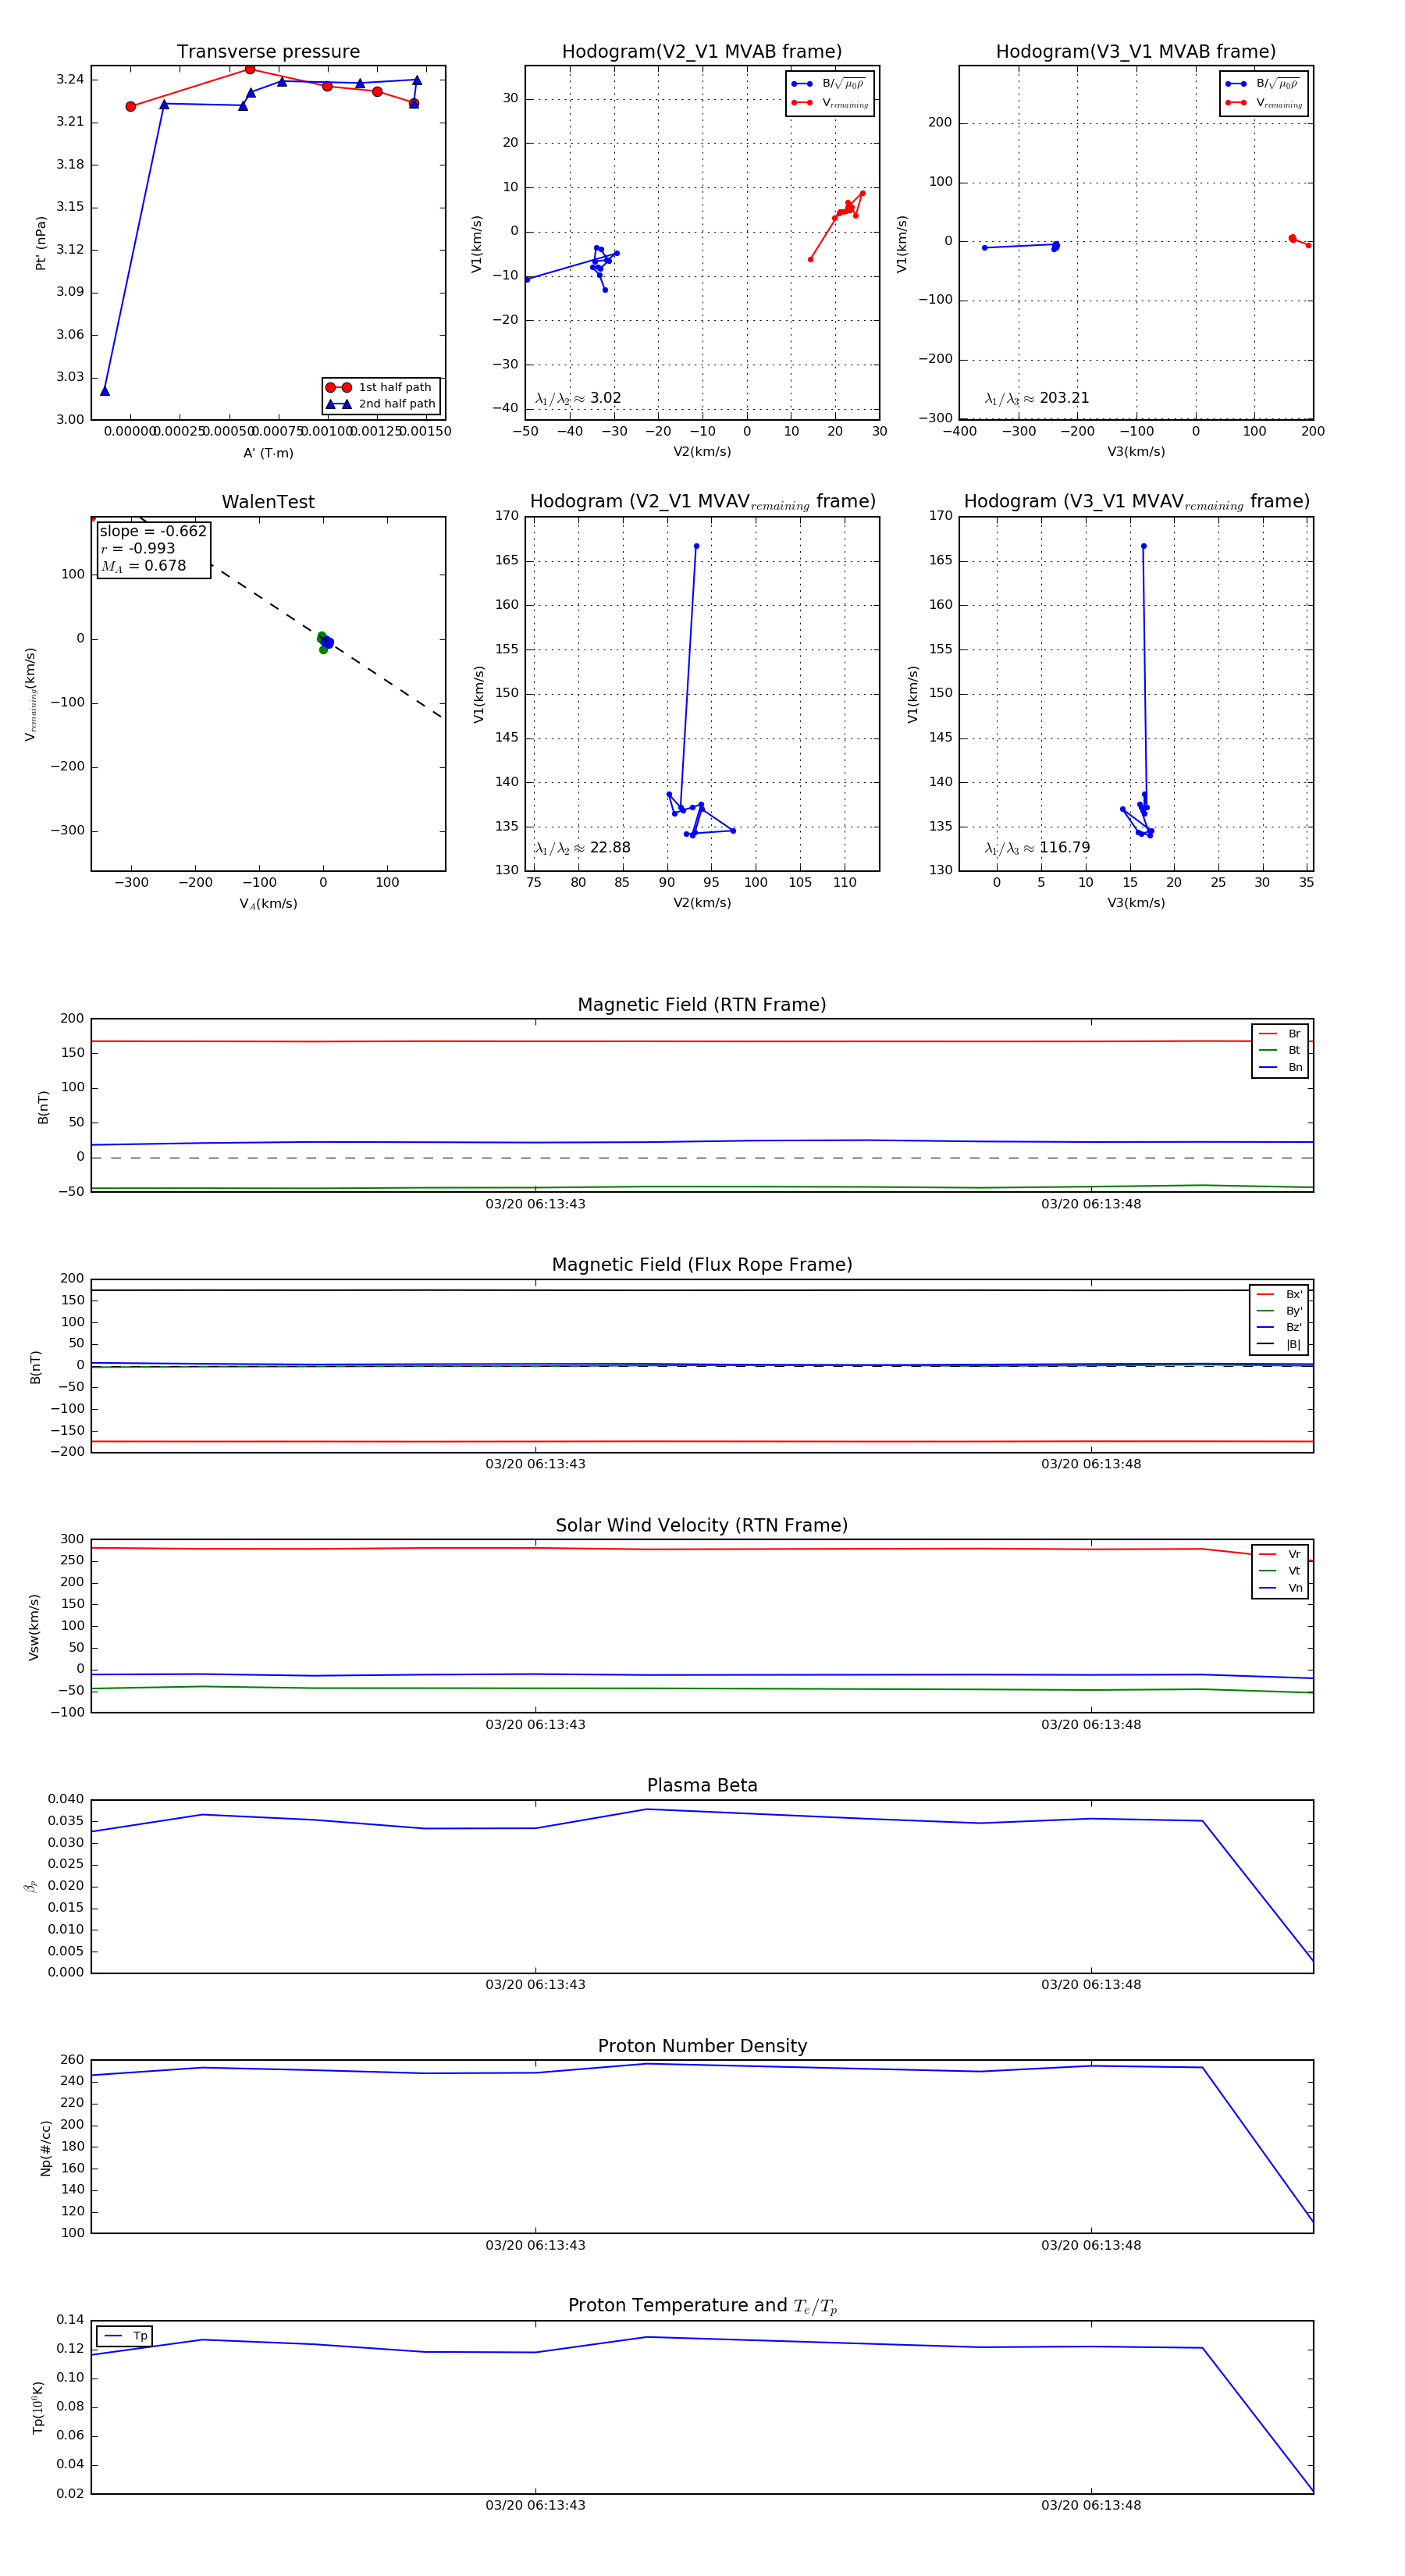
Task: Click '03/20 06:13:48' under Plasma Beta plot
Action: click(1091, 1984)
